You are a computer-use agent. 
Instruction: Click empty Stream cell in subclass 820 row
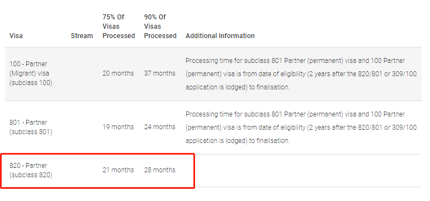(81, 171)
